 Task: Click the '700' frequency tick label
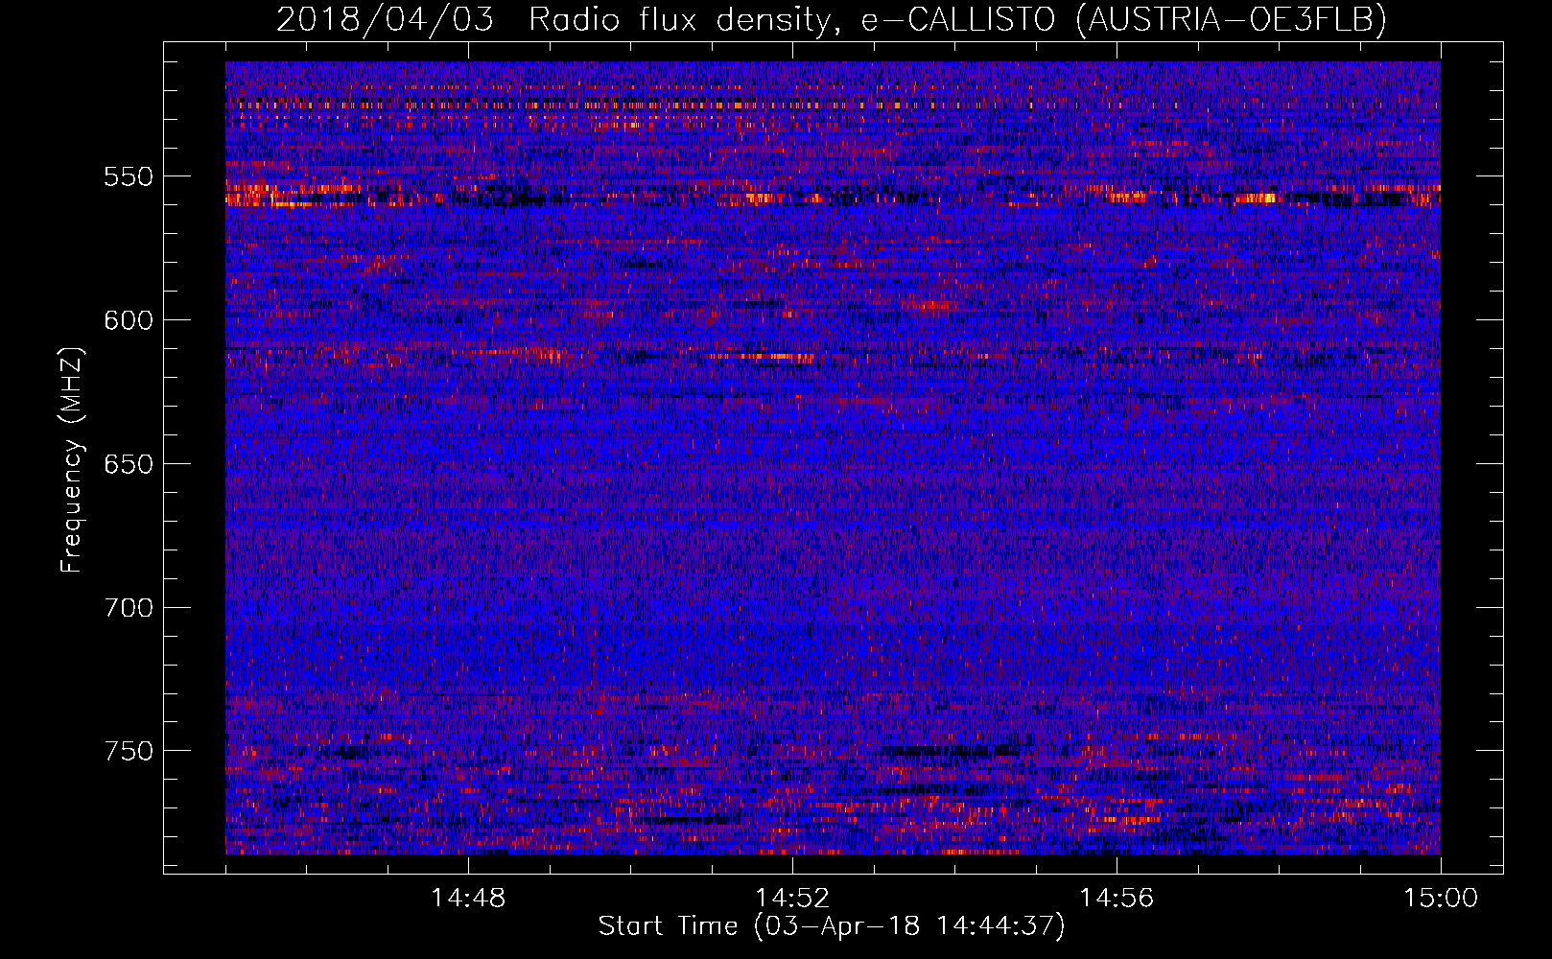tap(128, 608)
